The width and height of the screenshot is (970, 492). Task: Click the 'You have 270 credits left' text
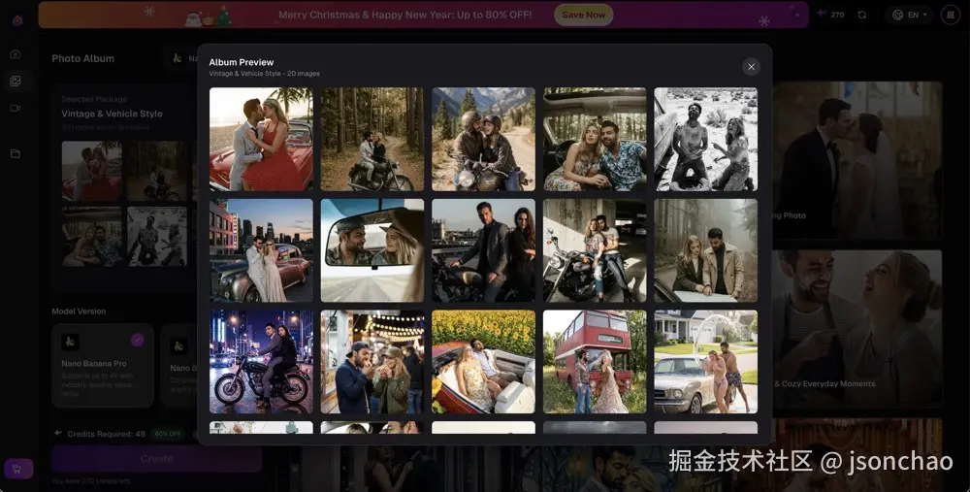click(x=91, y=481)
